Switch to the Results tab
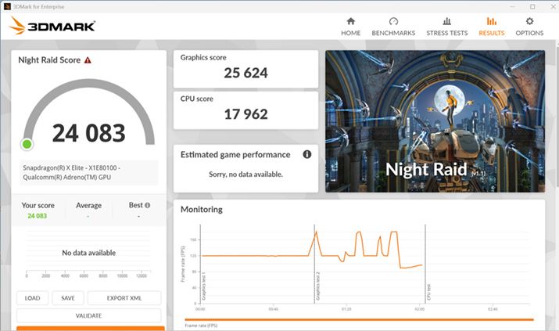Image resolution: width=559 pixels, height=331 pixels. coord(491,26)
